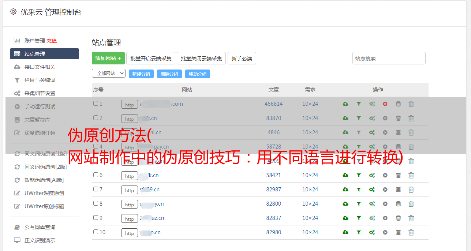Open 采集细节设置 in the sidebar
The width and height of the screenshot is (471, 251).
pyautogui.click(x=40, y=93)
